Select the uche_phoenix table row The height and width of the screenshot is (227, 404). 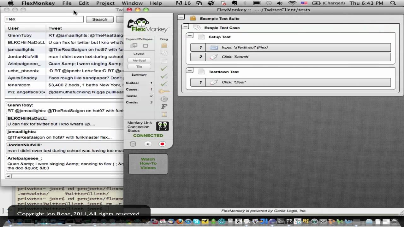(x=64, y=71)
